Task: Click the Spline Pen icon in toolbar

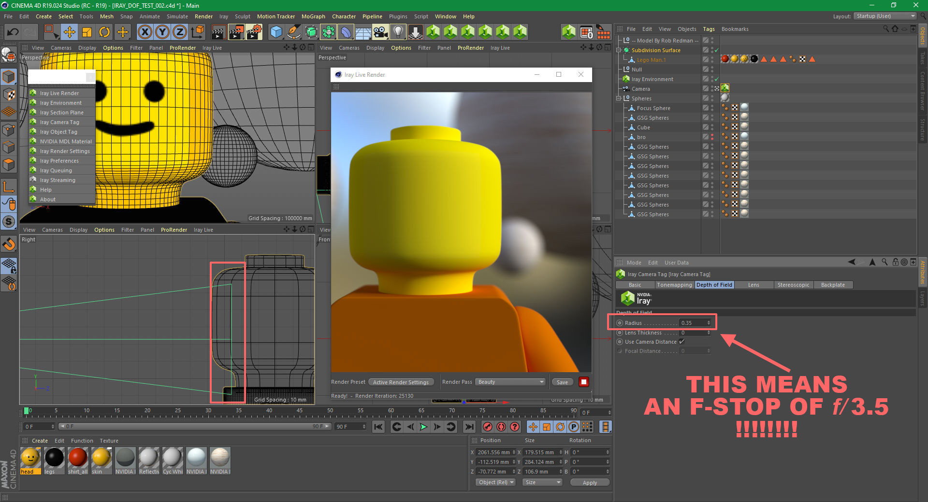Action: click(x=293, y=32)
